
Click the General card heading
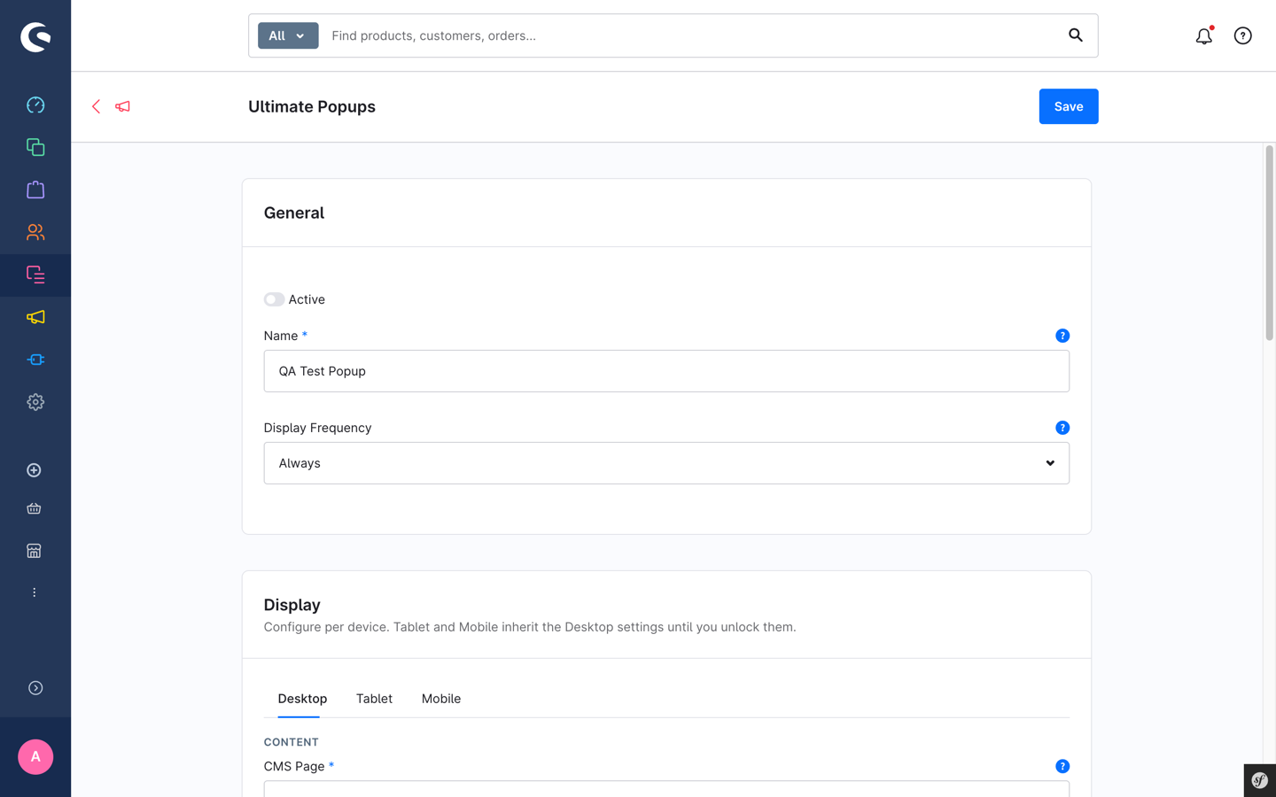tap(294, 213)
